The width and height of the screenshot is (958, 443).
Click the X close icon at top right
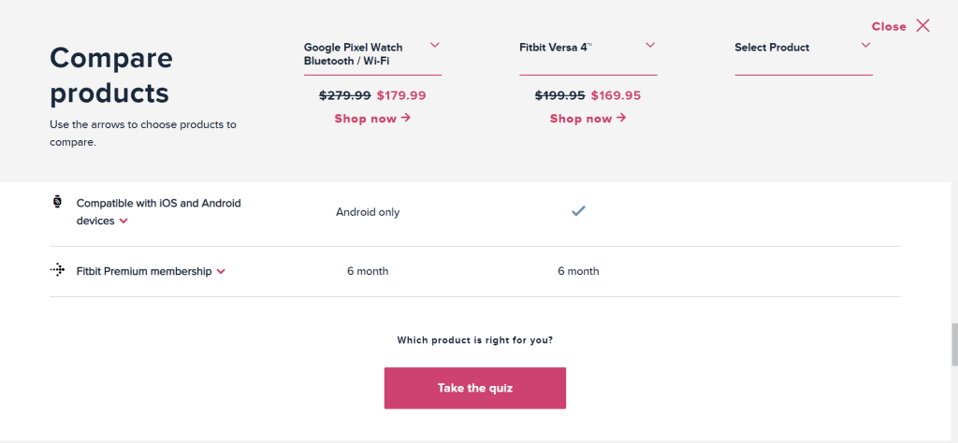click(922, 25)
